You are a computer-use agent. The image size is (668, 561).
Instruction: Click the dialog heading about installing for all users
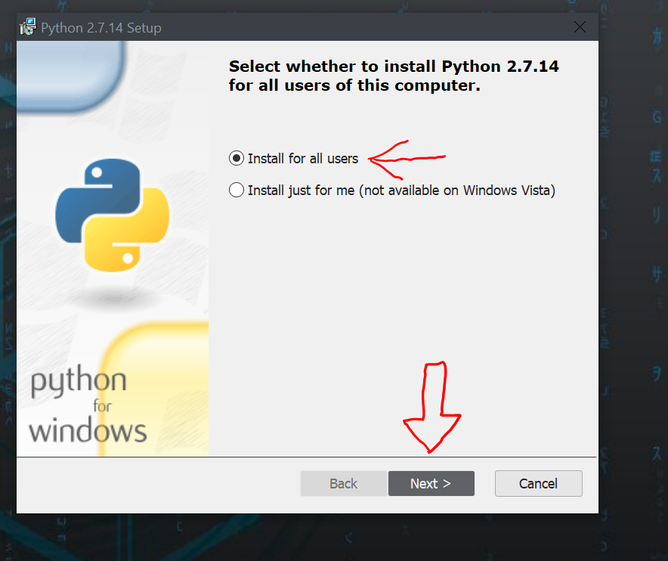coord(393,75)
